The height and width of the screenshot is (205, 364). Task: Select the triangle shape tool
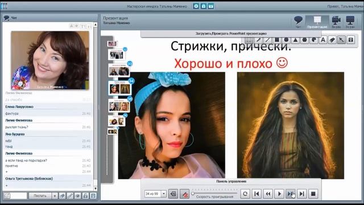(x=295, y=40)
